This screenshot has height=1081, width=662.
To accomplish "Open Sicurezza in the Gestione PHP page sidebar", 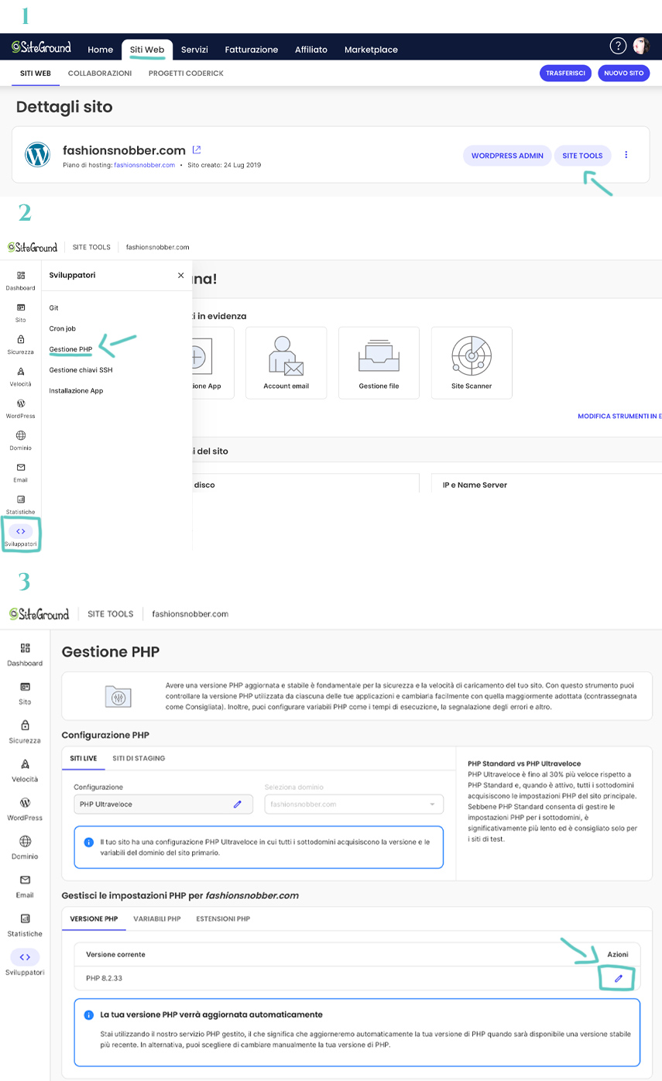I will coord(25,731).
